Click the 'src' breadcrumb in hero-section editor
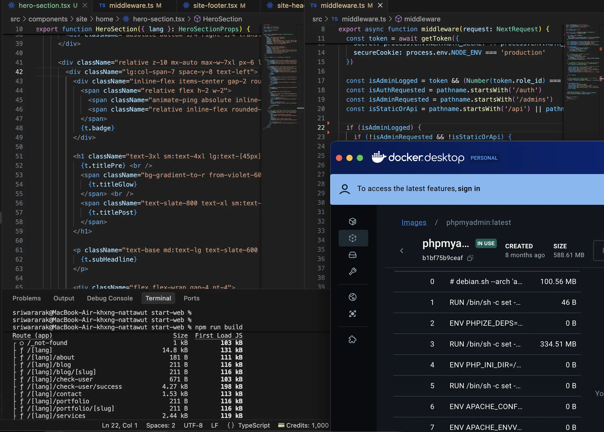Viewport: 604px width, 432px height. pyautogui.click(x=15, y=19)
